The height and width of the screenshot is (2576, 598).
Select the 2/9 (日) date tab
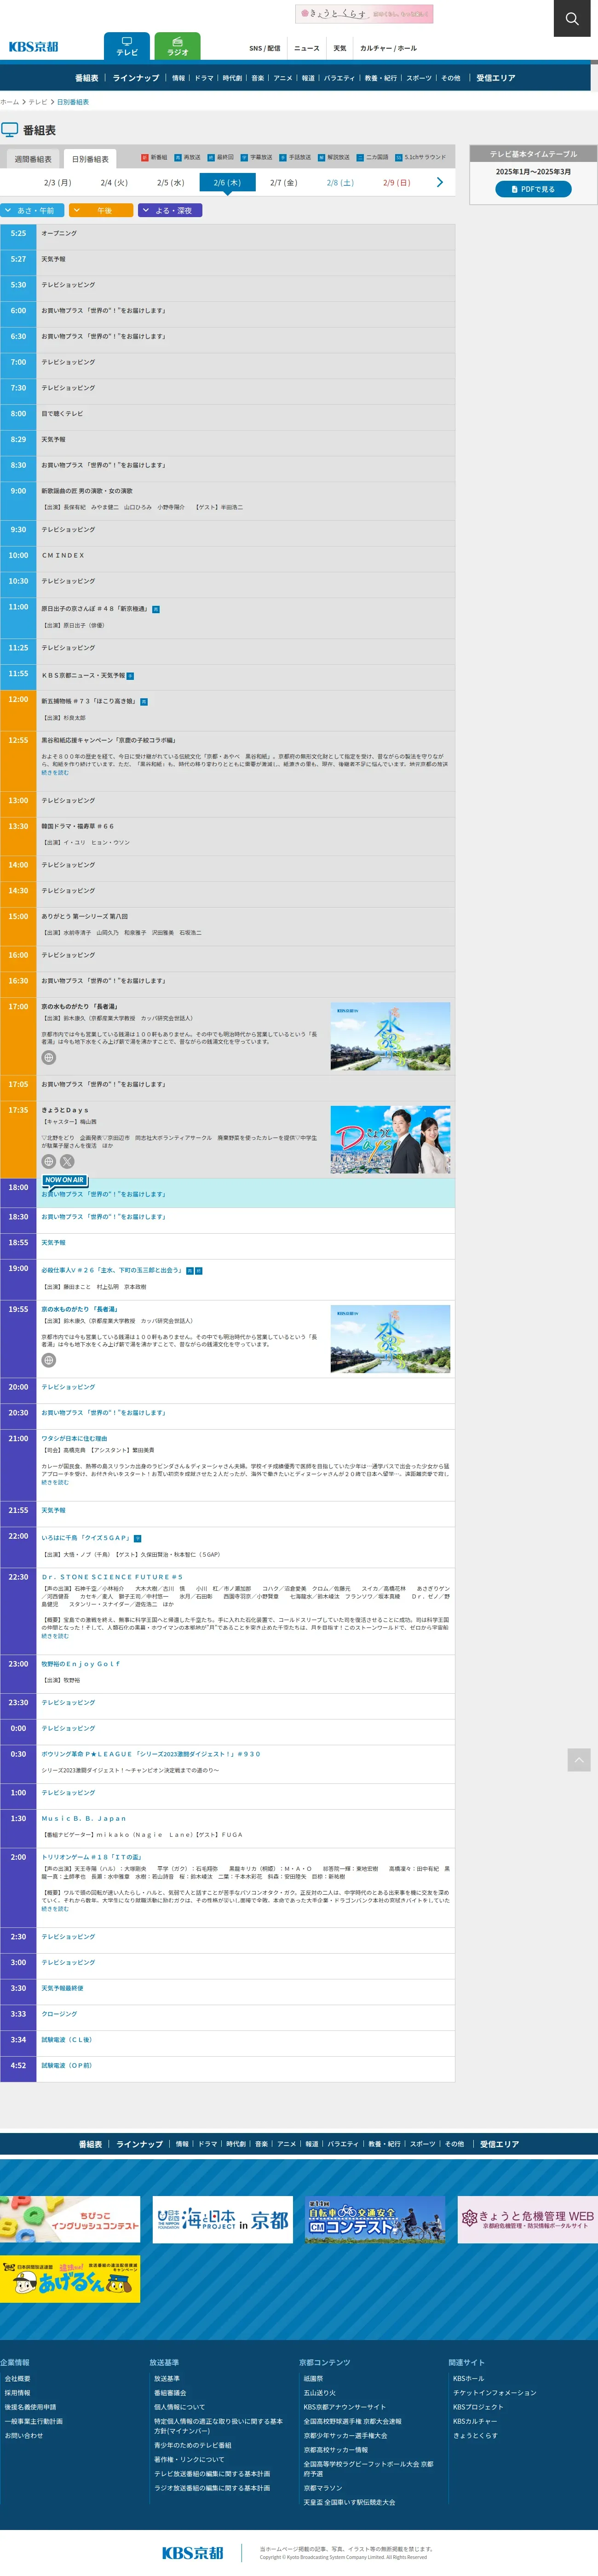[x=397, y=183]
